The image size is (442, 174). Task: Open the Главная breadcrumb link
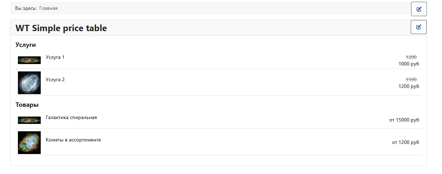coord(48,8)
